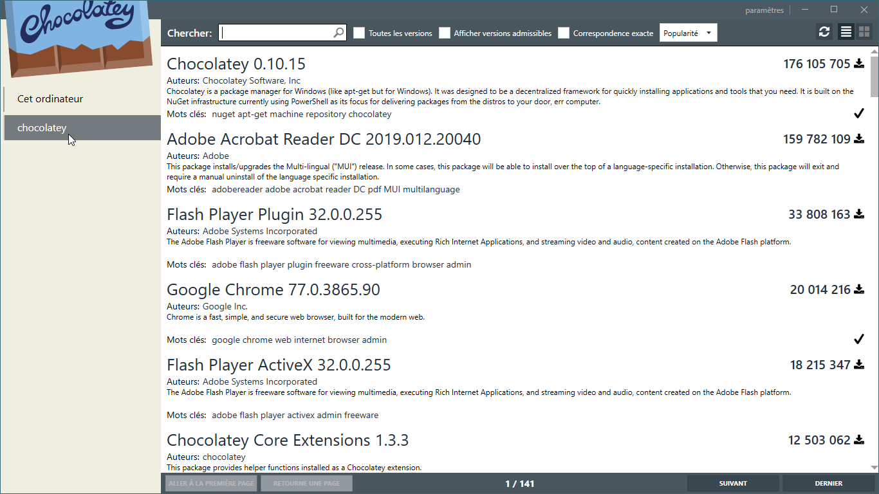
Task: Click keywords 'nuget apt-get machine repository chocolatey'
Action: point(301,114)
